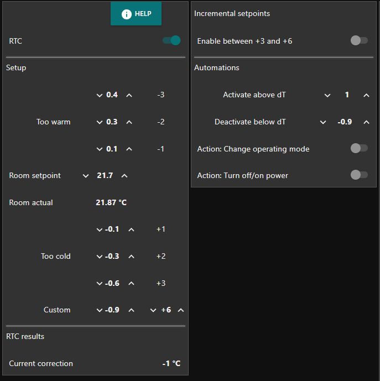Decrease the Deactivate below dT value
The width and height of the screenshot is (380, 381).
click(323, 122)
